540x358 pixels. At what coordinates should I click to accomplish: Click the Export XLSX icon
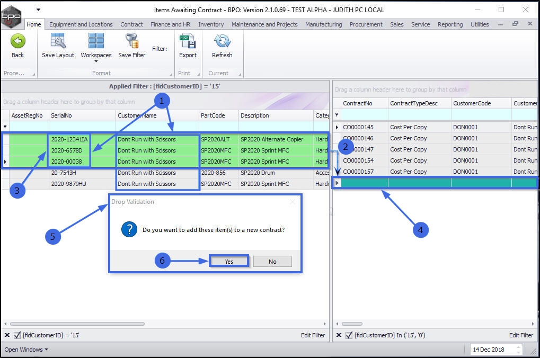[188, 41]
